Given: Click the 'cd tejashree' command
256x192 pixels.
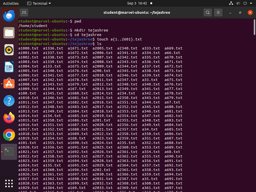Looking at the screenshot, I should pos(88,35).
